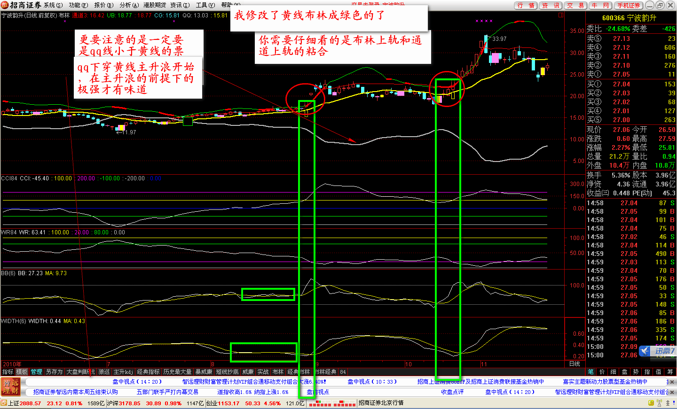Select the 布林 tab
The height and width of the screenshot is (409, 677).
pos(278,371)
